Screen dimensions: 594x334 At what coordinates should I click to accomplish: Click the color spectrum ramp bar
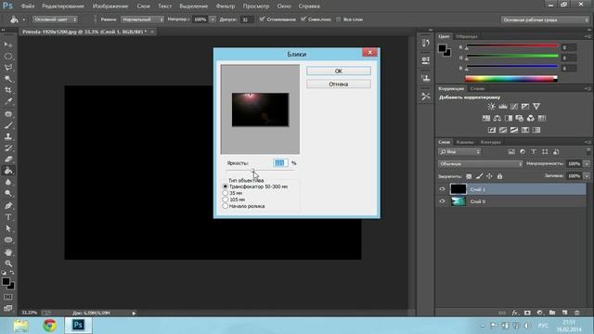pyautogui.click(x=511, y=79)
